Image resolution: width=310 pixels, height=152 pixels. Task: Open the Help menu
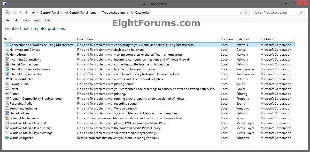point(48,20)
